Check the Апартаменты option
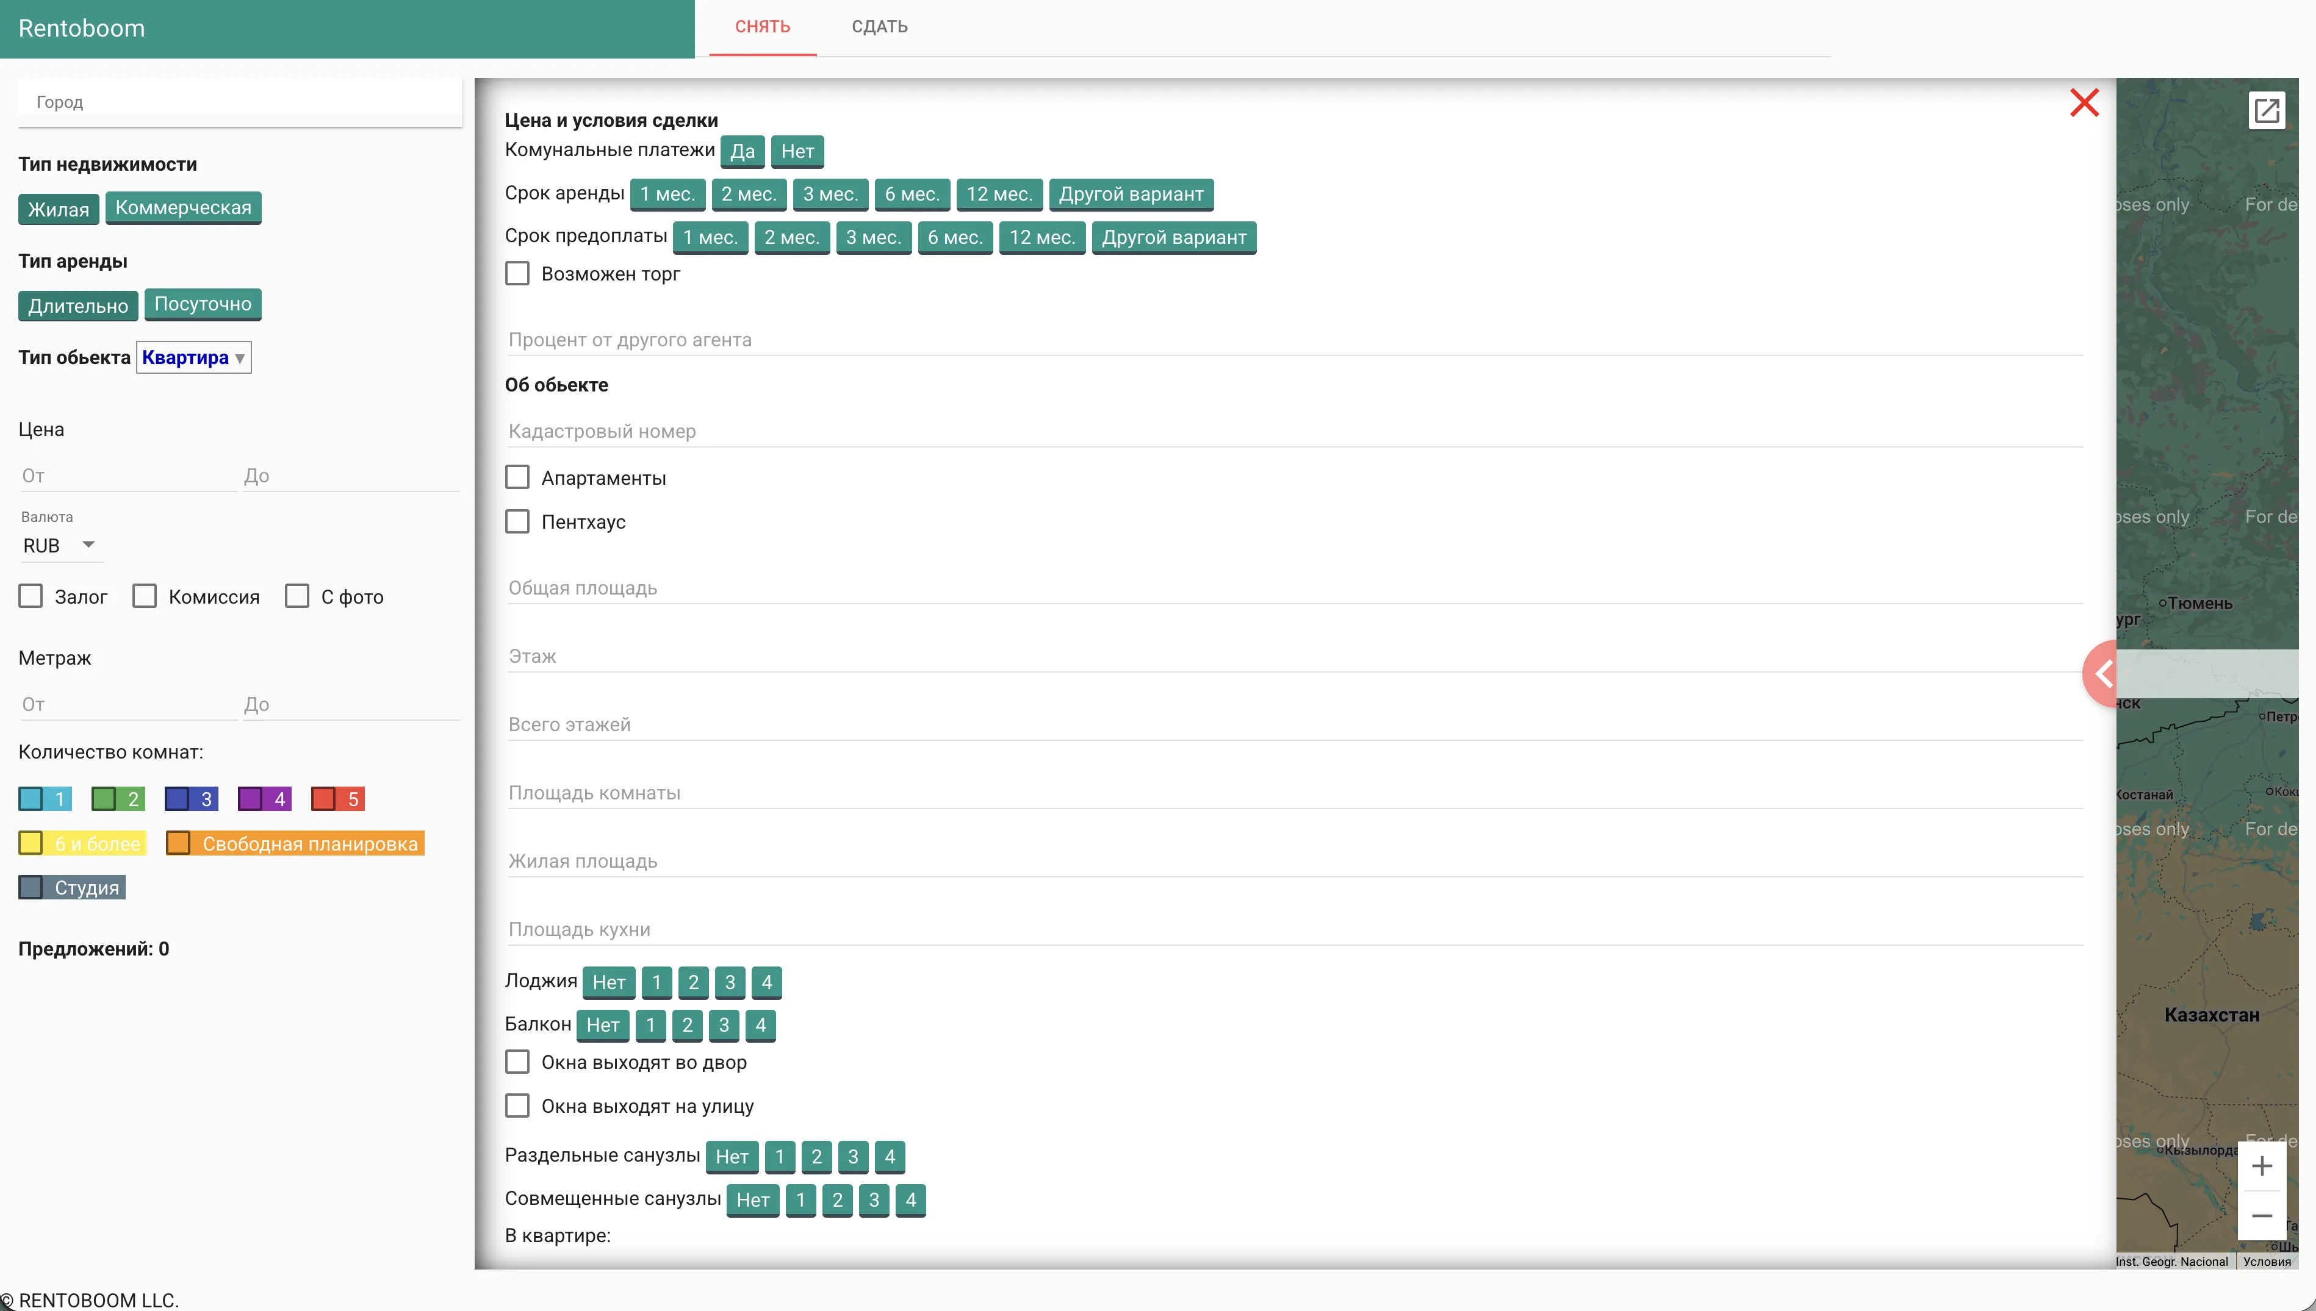 pos(517,477)
